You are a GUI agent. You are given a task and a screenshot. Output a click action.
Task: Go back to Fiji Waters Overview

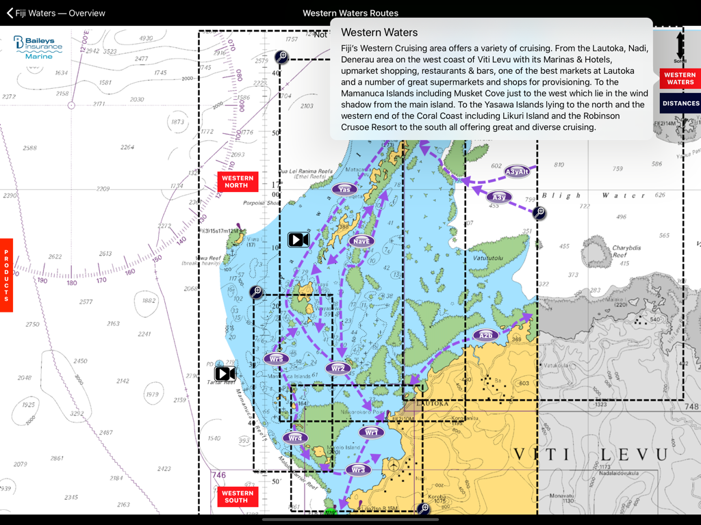pyautogui.click(x=55, y=12)
